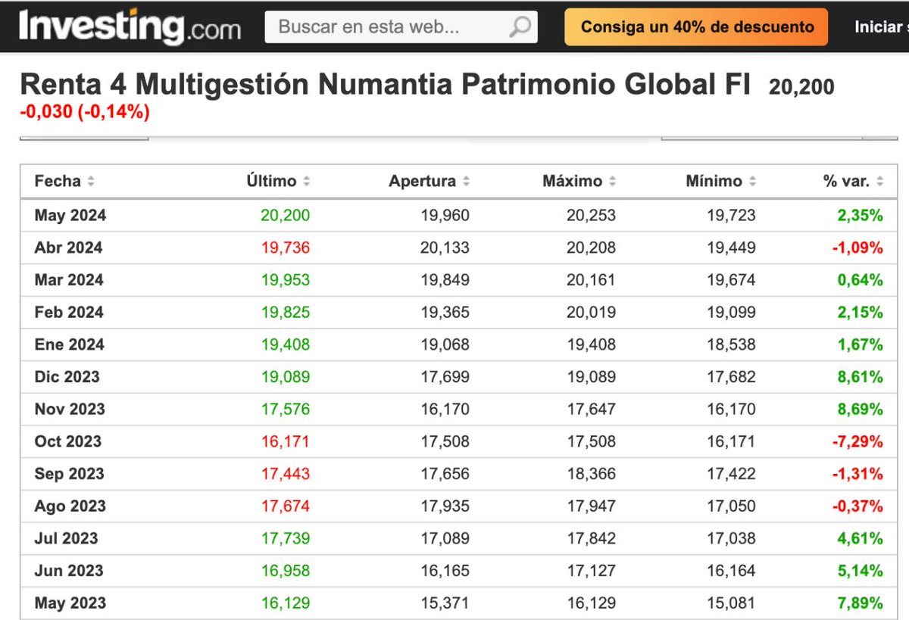Click the Investing.com logo
This screenshot has width=909, height=620.
pos(130,26)
